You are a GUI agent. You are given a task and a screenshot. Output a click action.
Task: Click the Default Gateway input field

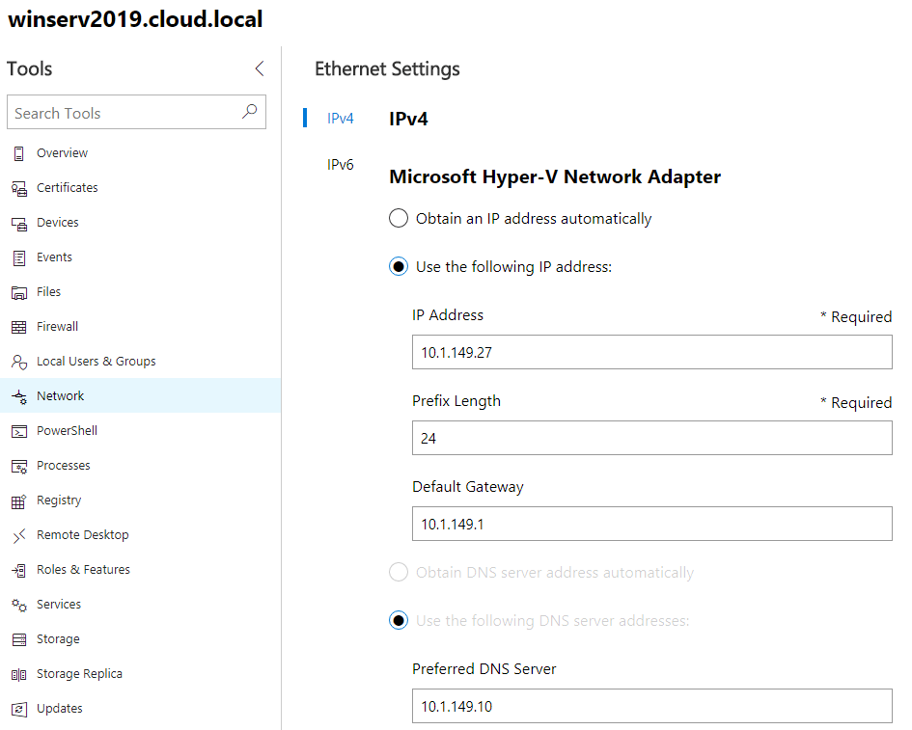pyautogui.click(x=651, y=524)
